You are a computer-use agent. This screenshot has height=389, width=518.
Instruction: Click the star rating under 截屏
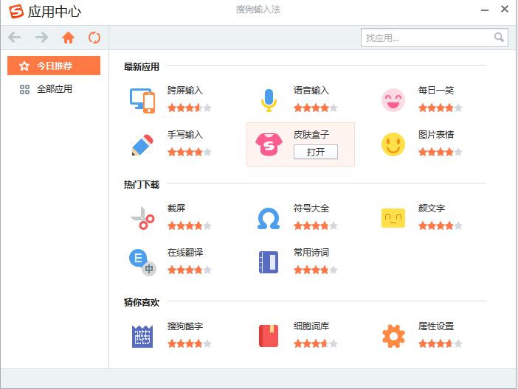[x=190, y=225]
